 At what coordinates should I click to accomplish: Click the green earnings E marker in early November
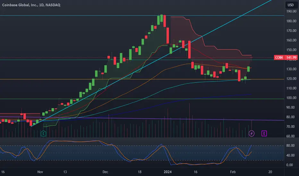44,133
